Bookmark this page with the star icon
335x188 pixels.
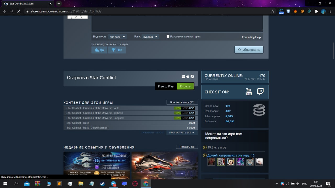[x=272, y=11]
